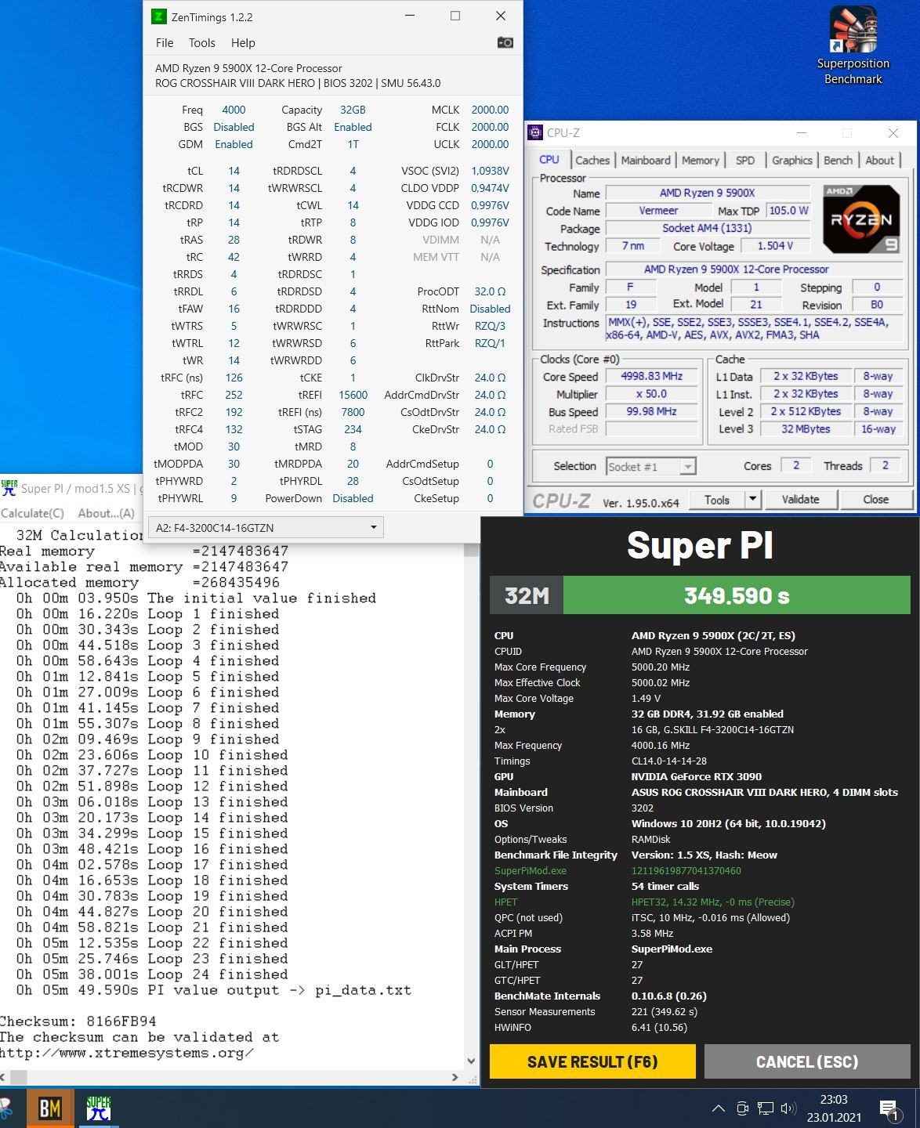920x1128 pixels.
Task: Click ProcODT value 32.0 Ω
Action: click(490, 291)
